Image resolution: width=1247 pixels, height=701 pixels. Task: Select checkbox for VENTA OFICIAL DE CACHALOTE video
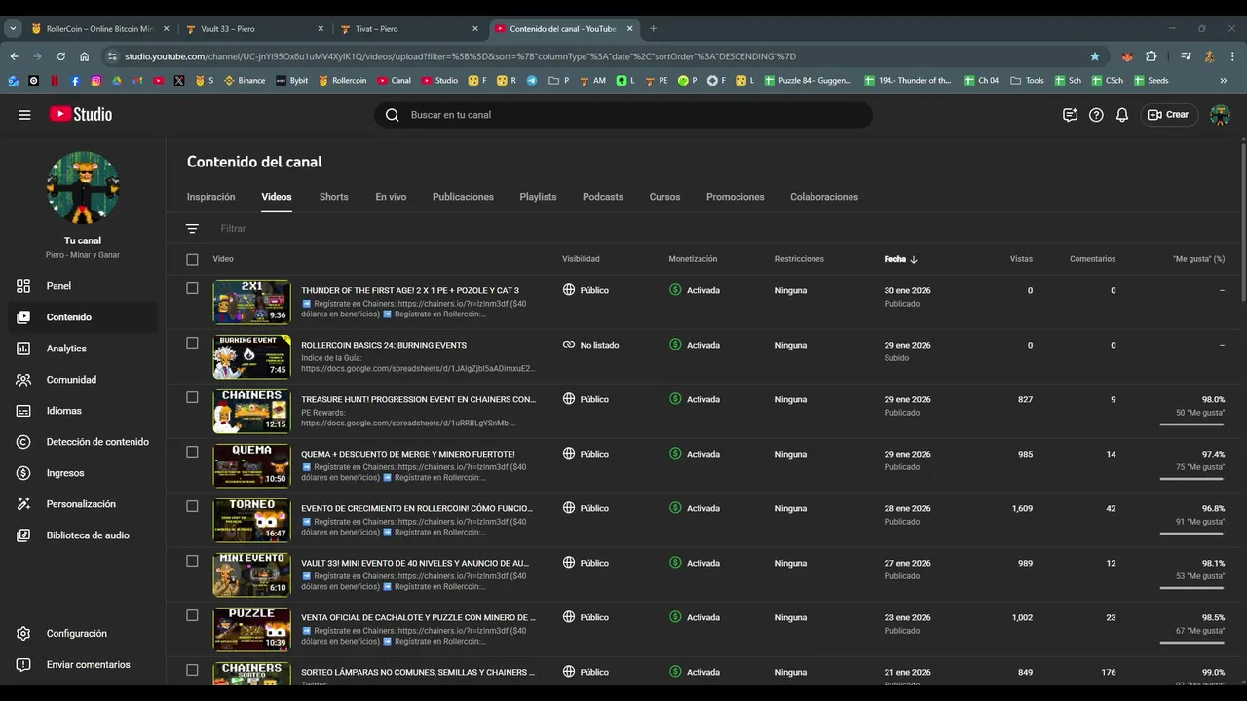coord(192,615)
